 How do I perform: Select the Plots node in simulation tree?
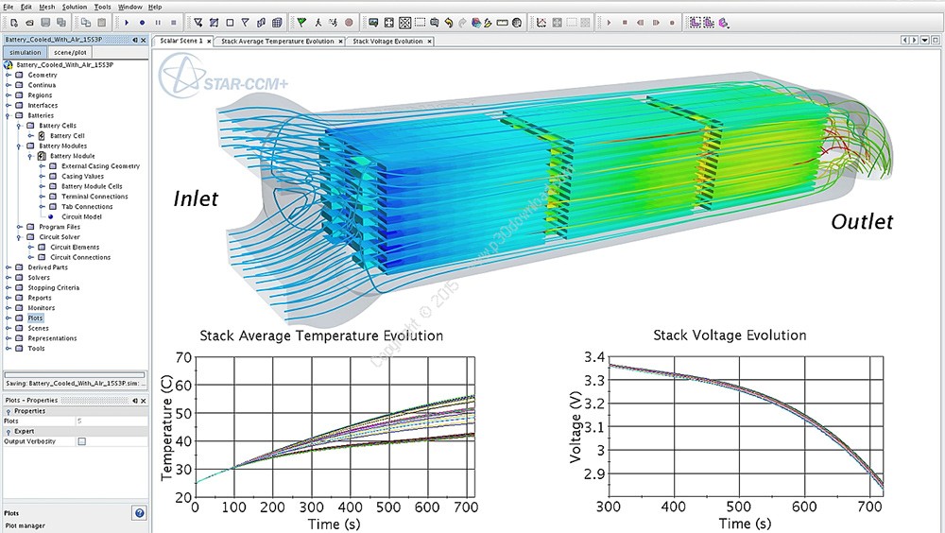(35, 318)
